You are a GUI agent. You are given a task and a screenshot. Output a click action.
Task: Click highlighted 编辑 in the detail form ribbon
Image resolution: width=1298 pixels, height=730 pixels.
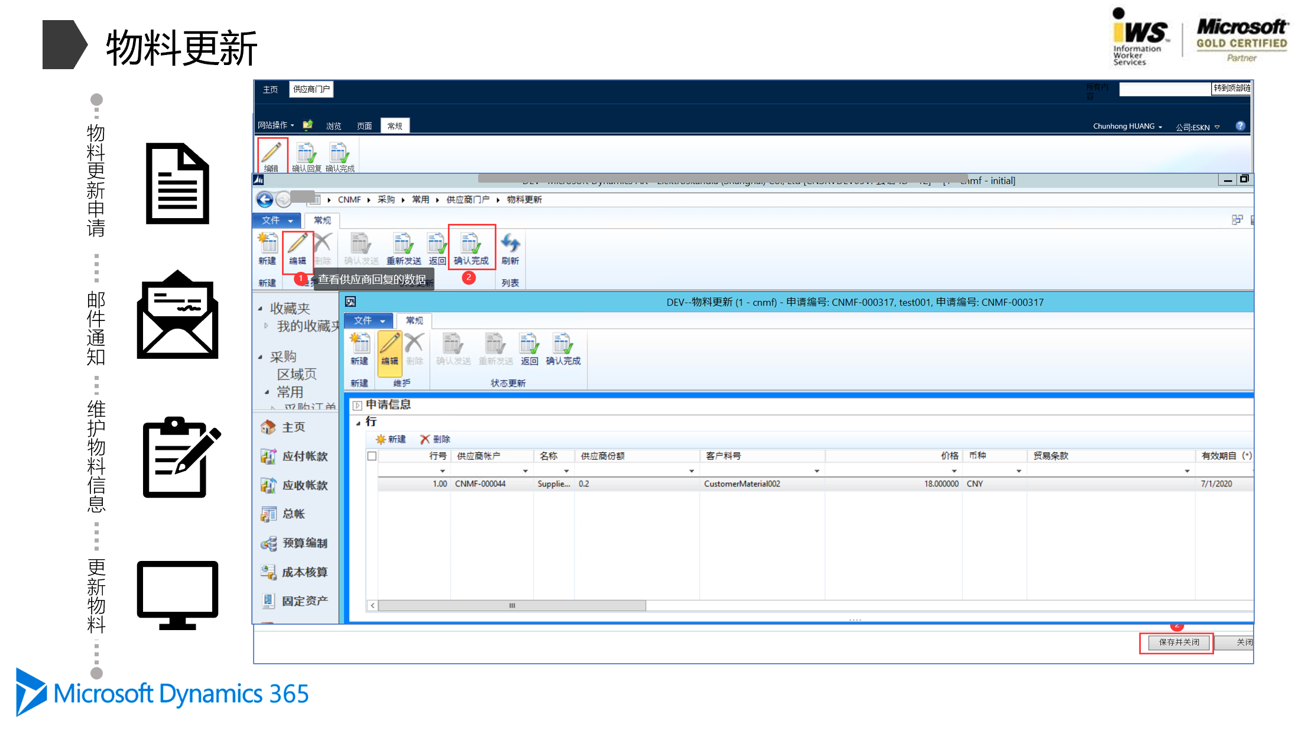pos(390,352)
